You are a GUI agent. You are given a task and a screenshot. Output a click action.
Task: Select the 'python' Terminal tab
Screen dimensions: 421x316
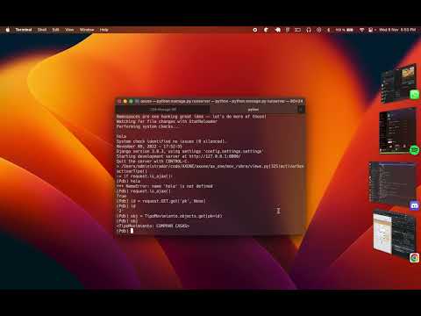(253, 110)
